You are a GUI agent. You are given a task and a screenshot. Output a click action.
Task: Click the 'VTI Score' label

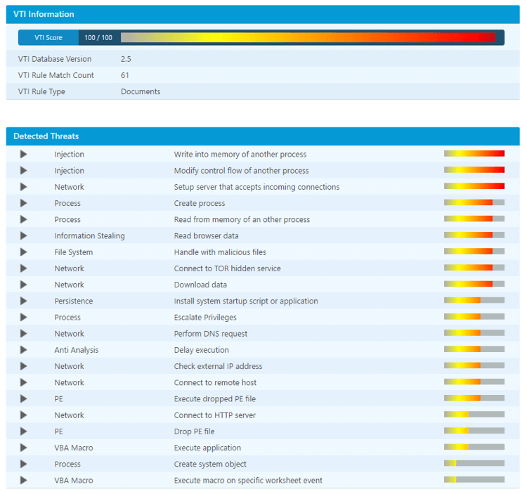(48, 38)
